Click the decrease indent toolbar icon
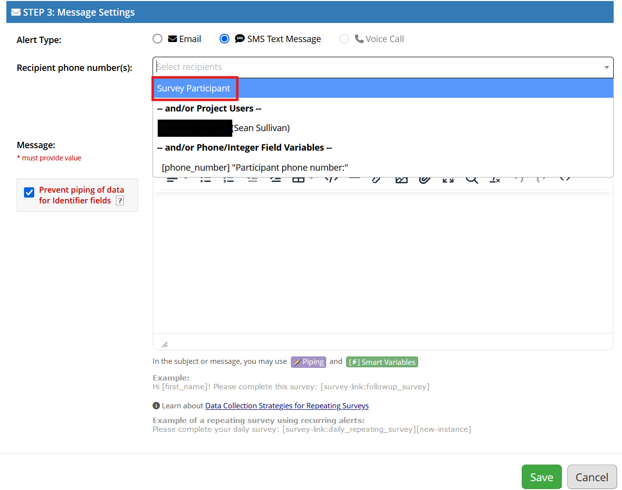This screenshot has height=490, width=622. (252, 179)
